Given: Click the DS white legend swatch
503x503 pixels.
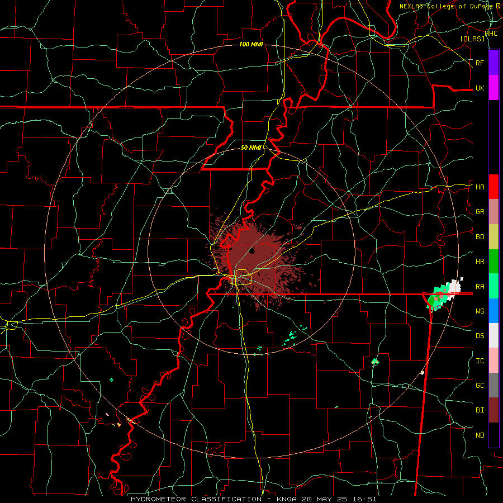Looking at the screenshot, I should pyautogui.click(x=493, y=335).
